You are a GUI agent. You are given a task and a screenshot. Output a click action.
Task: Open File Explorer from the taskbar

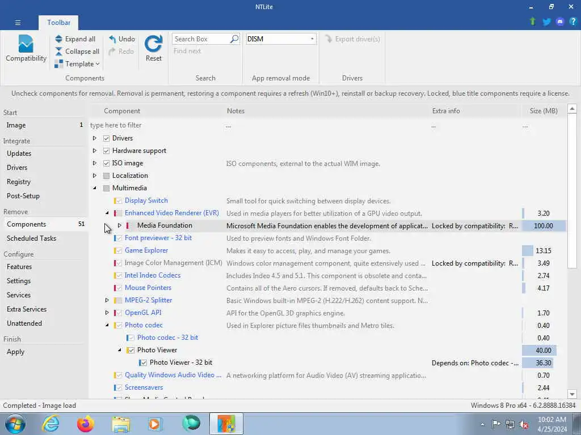pos(121,424)
